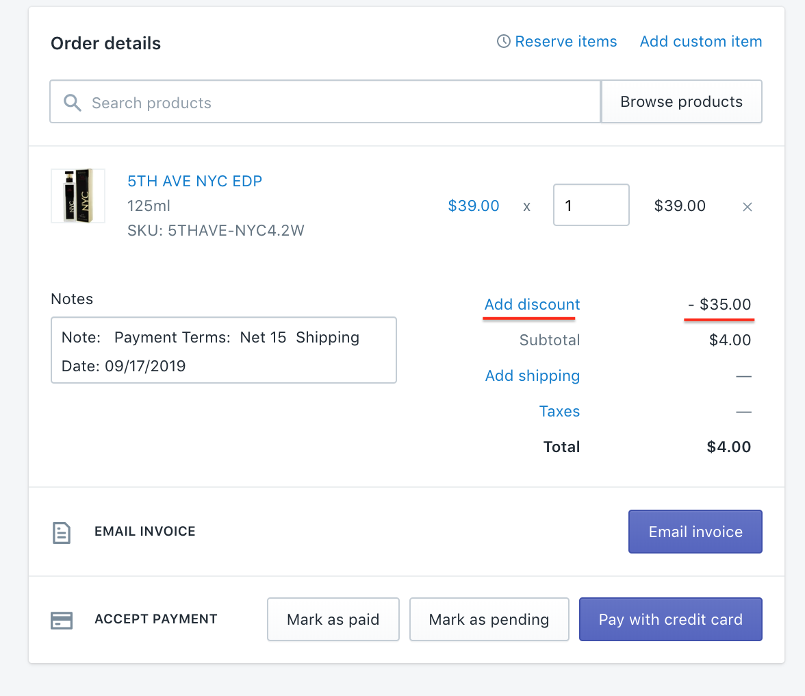Viewport: 805px width, 696px height.
Task: Send the invoice with Email invoice button
Action: tap(695, 532)
